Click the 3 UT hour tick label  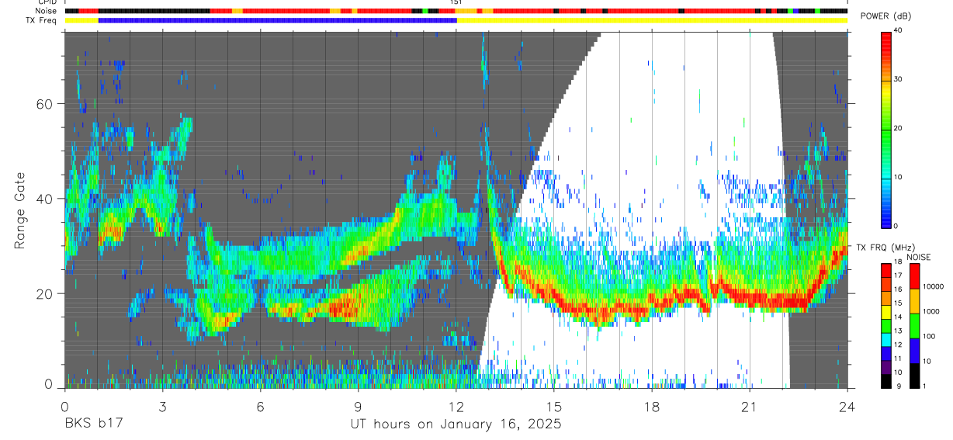coord(162,406)
